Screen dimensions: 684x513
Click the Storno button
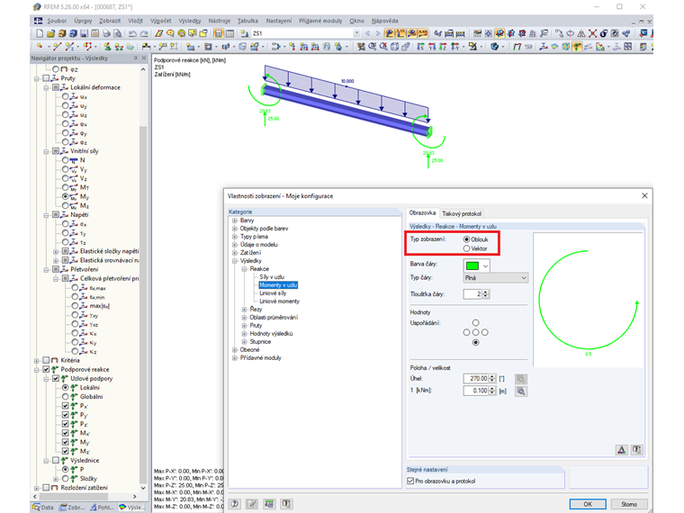coord(628,504)
